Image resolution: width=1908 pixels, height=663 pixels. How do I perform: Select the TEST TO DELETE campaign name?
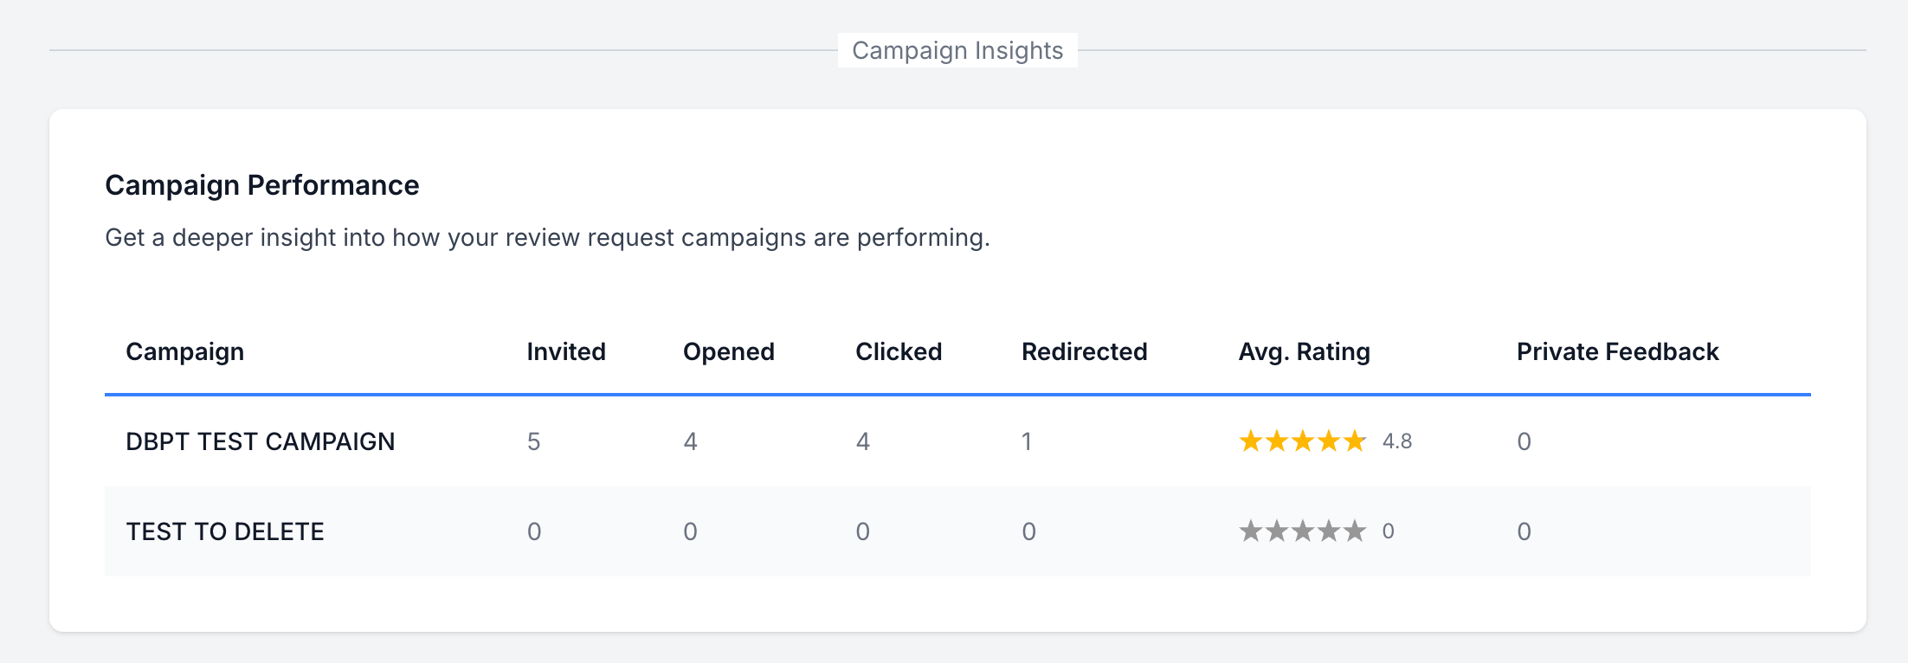tap(225, 531)
